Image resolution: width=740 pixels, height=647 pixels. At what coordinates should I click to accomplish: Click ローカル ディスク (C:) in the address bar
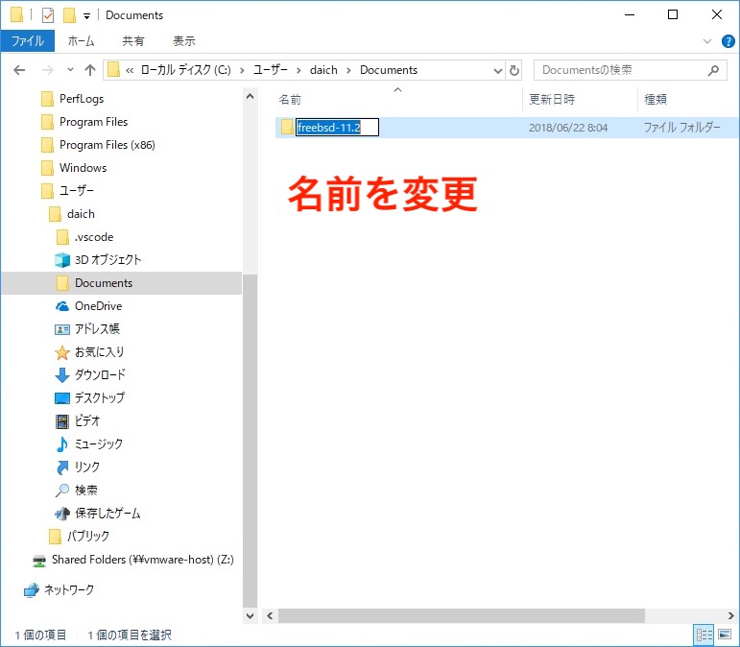185,70
